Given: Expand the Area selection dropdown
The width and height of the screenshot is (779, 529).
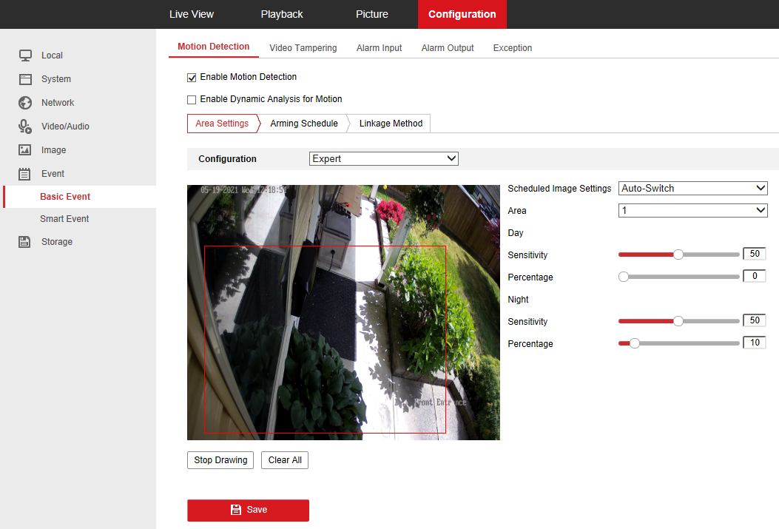Looking at the screenshot, I should coord(692,210).
